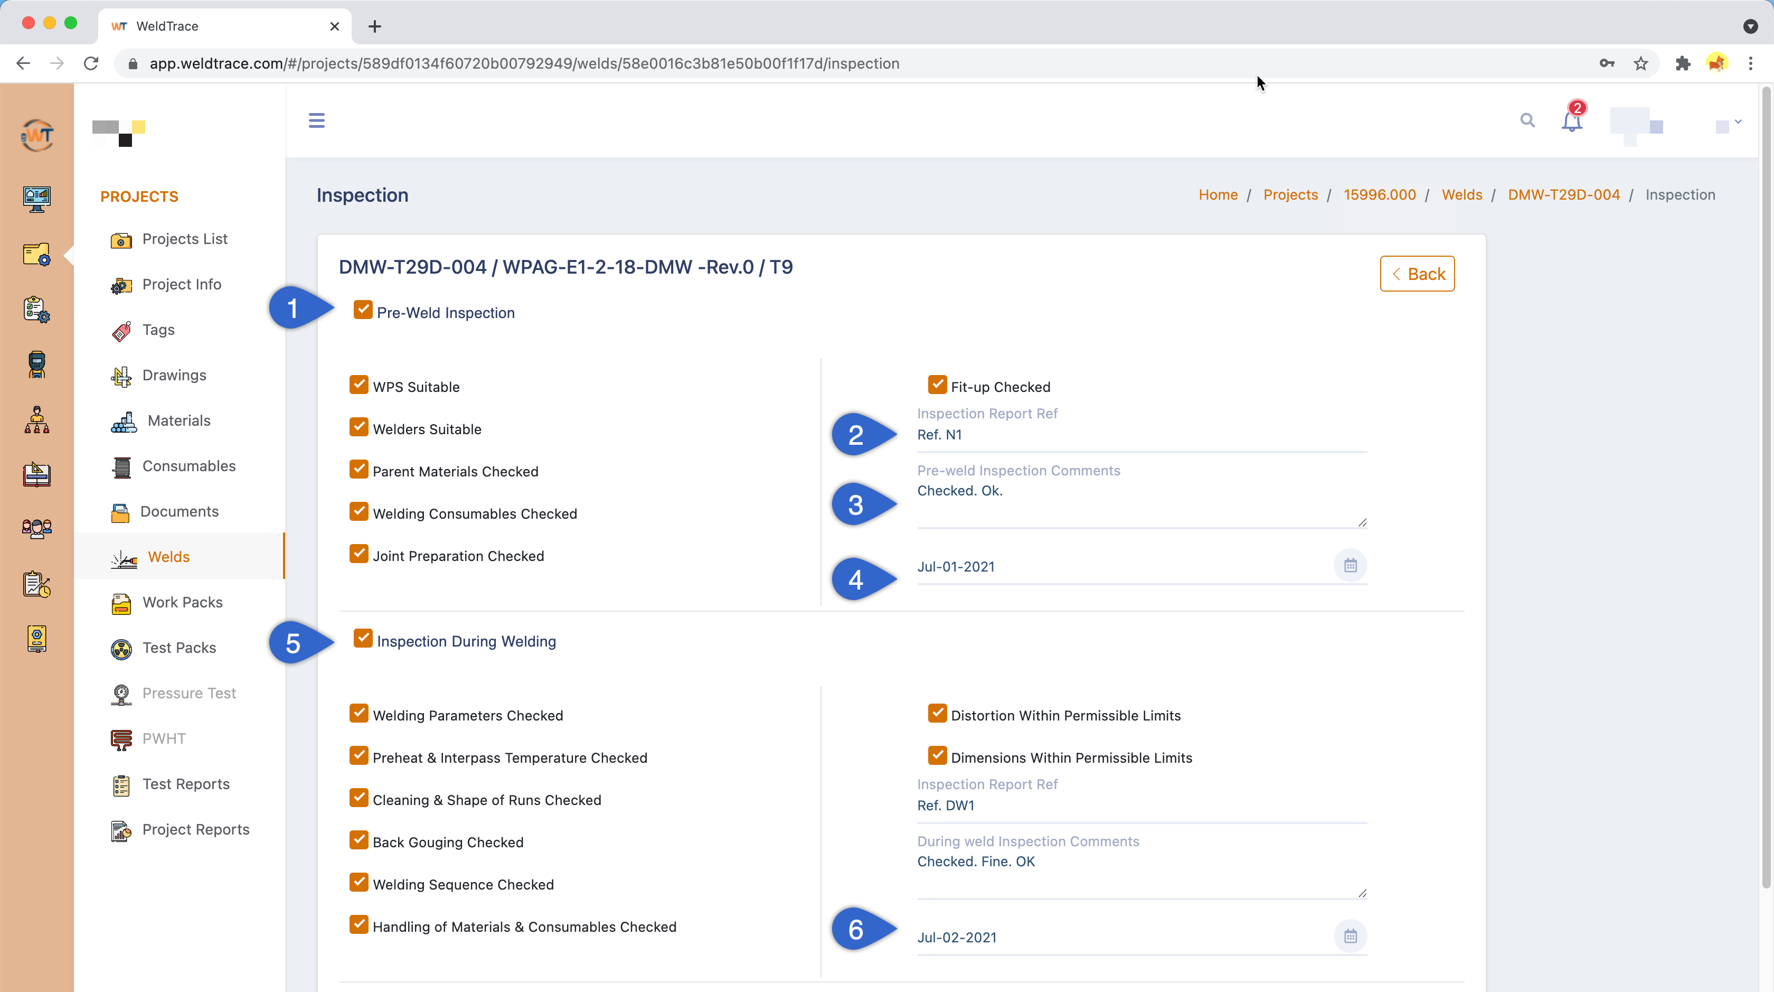The width and height of the screenshot is (1774, 992).
Task: Open calendar picker for Jul-02-2021 date
Action: pos(1350,936)
